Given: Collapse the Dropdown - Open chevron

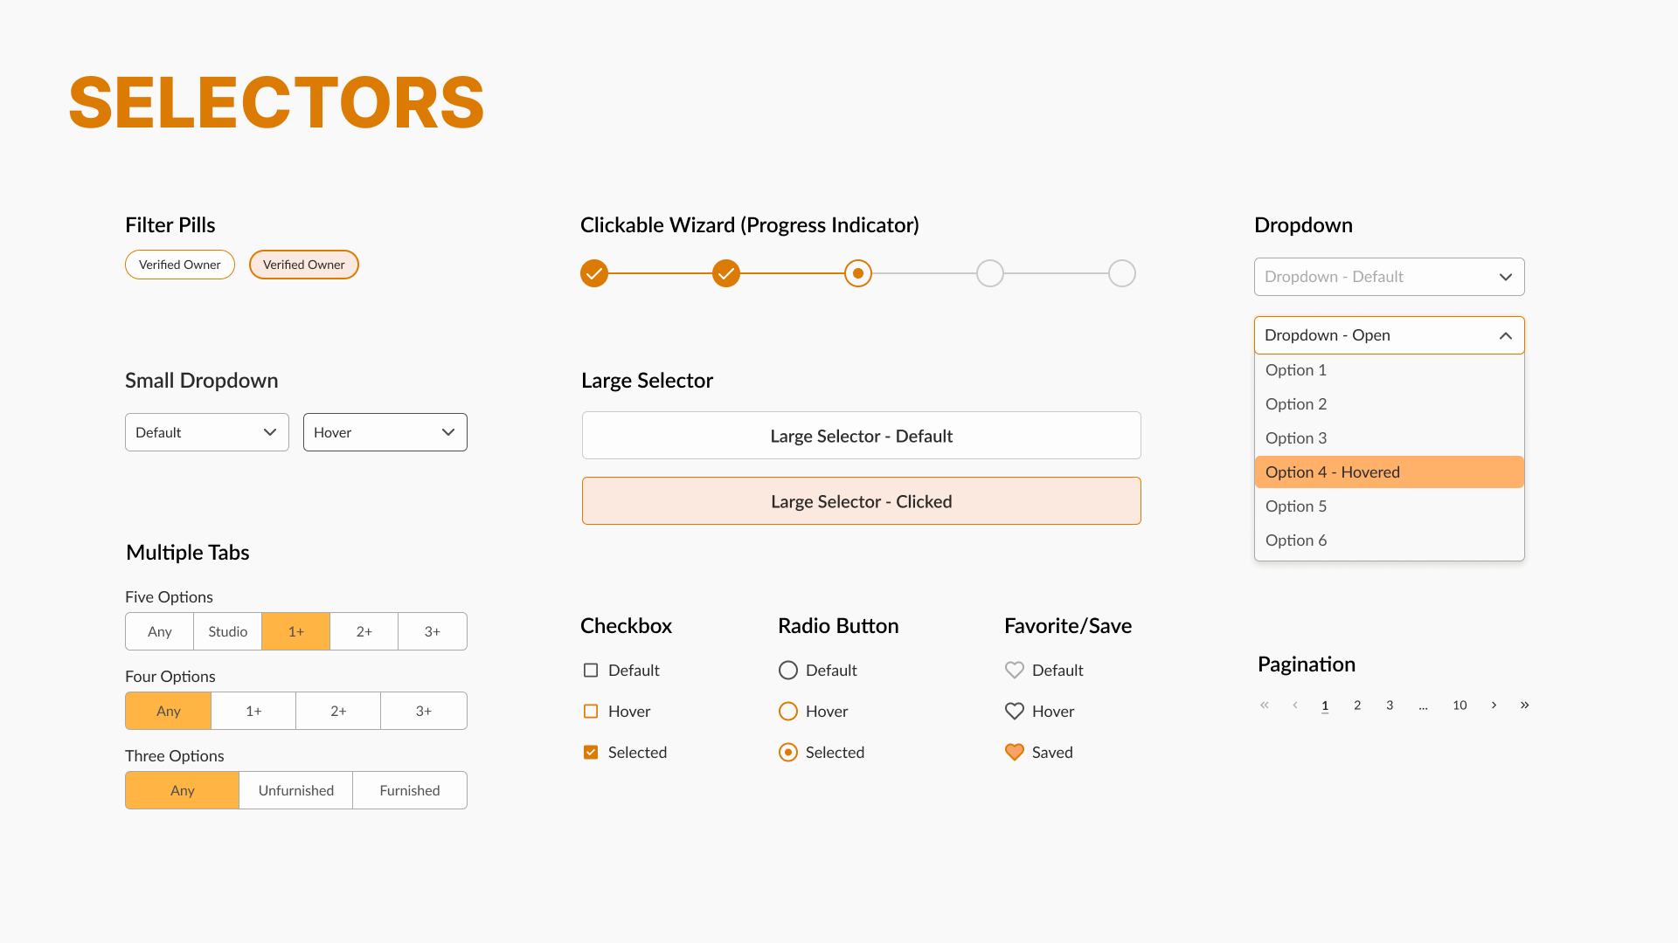Looking at the screenshot, I should pos(1505,335).
